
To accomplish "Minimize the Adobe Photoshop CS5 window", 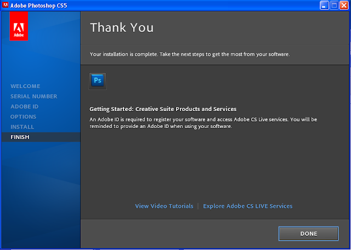I will pyautogui.click(x=324, y=5).
